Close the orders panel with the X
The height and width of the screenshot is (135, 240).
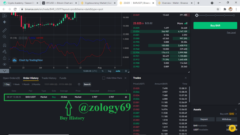tap(126, 78)
